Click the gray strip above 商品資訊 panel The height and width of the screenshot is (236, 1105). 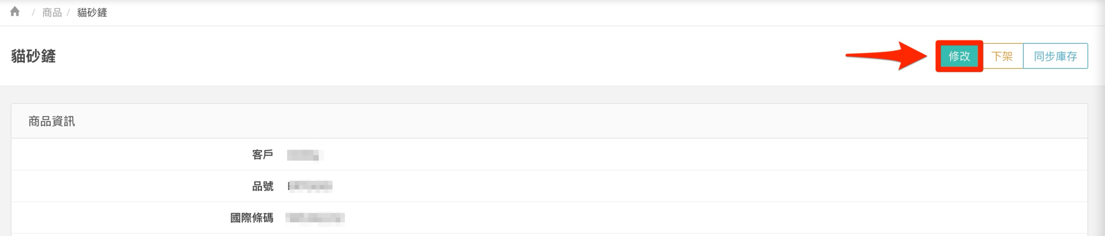tap(552, 95)
